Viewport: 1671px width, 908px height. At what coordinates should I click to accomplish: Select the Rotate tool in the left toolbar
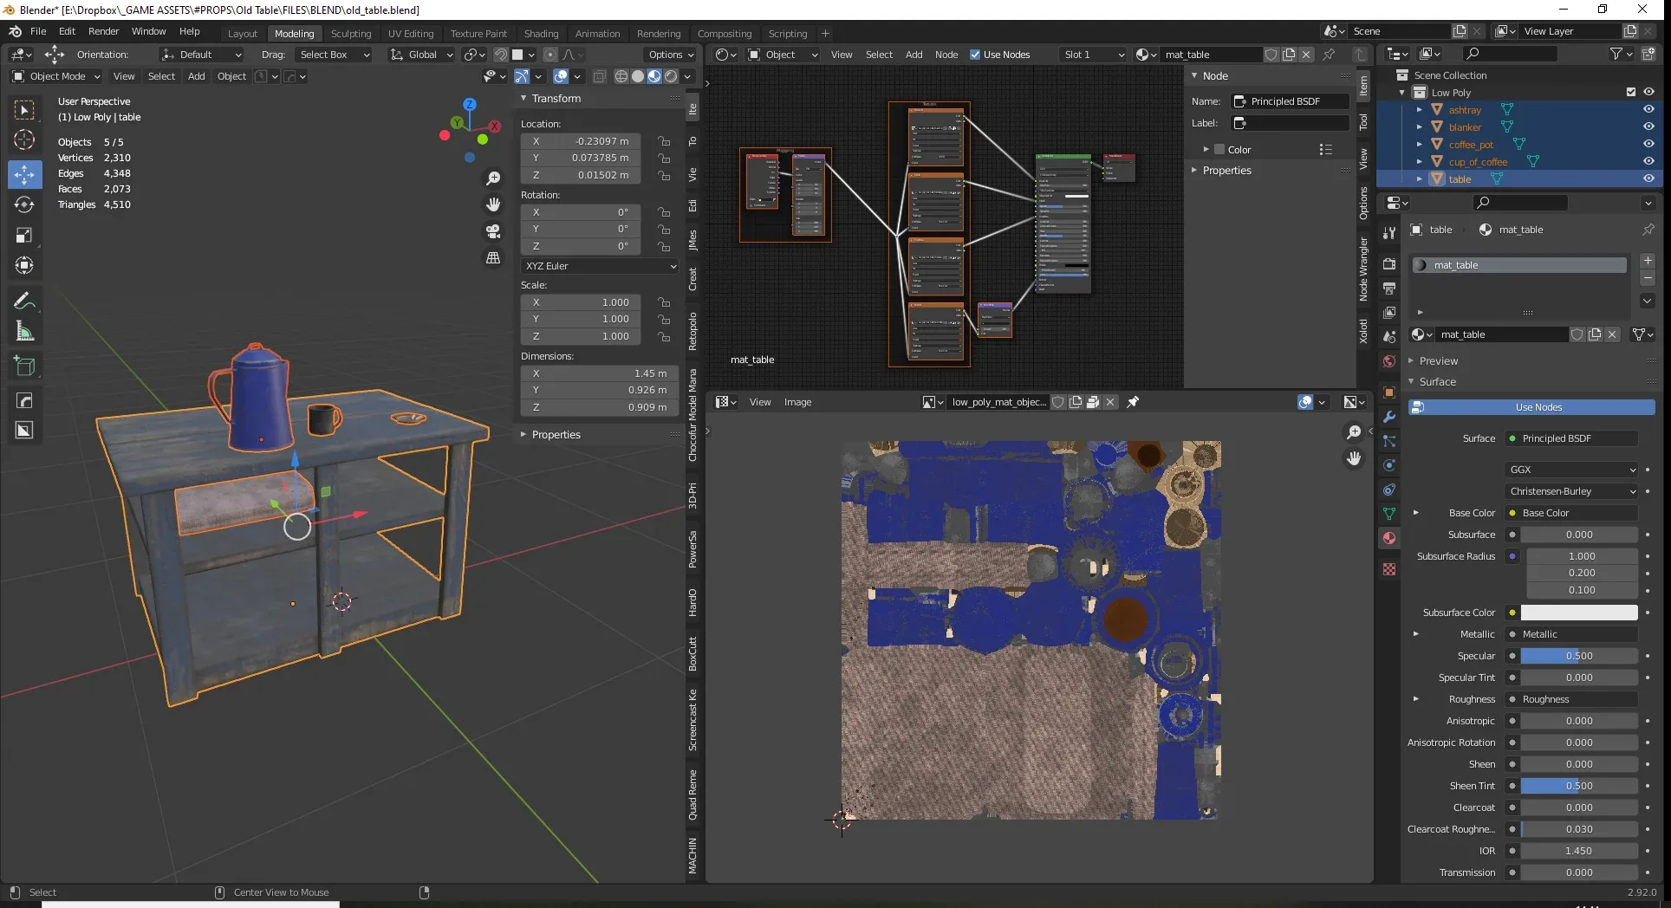click(24, 204)
